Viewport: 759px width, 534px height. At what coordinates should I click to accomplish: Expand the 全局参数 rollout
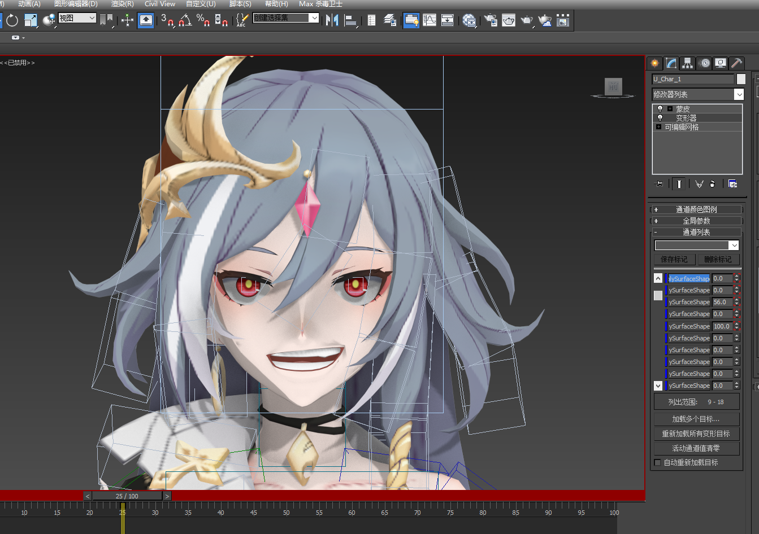click(x=696, y=221)
